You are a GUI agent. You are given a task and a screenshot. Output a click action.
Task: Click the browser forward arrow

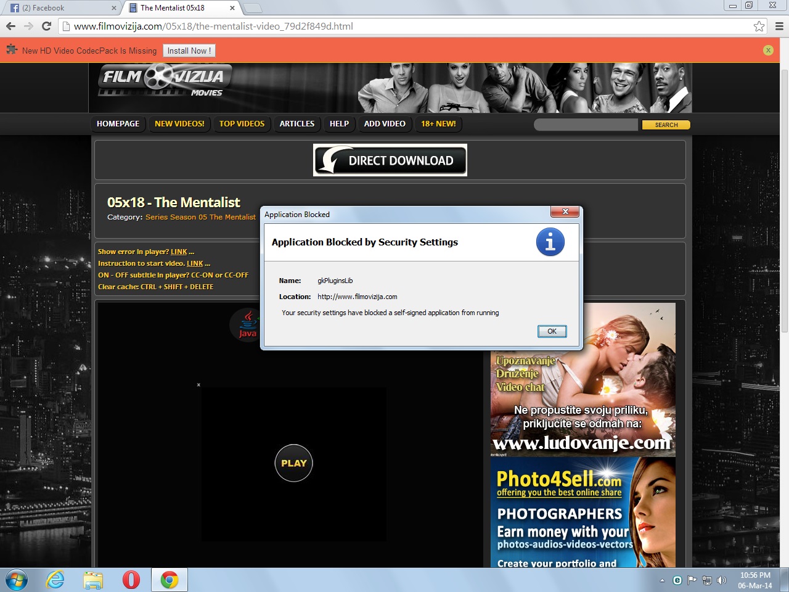28,26
